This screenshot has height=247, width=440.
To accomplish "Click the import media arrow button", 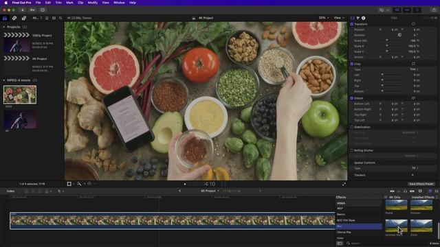I will (x=23, y=10).
